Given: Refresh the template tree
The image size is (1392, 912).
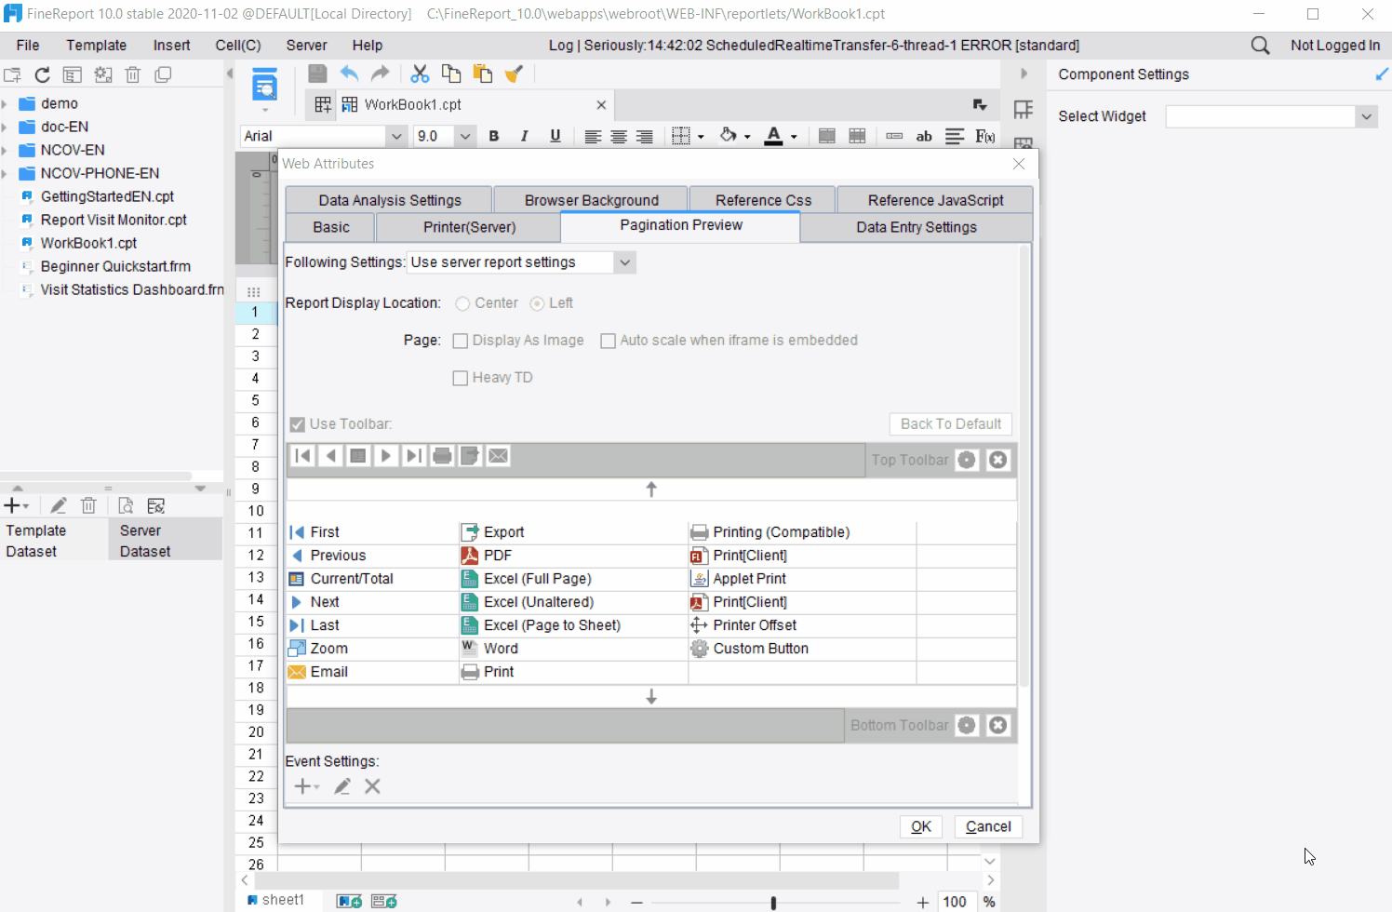Looking at the screenshot, I should (41, 74).
